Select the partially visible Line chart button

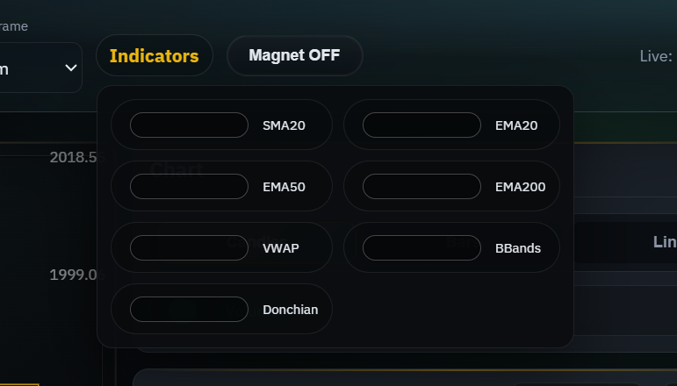(664, 242)
